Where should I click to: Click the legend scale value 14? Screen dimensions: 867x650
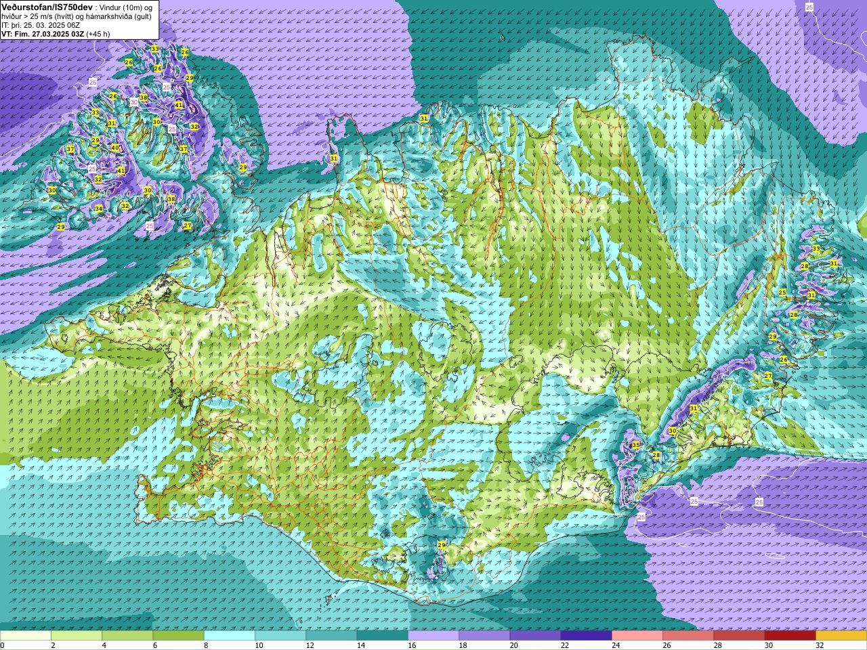click(x=361, y=645)
